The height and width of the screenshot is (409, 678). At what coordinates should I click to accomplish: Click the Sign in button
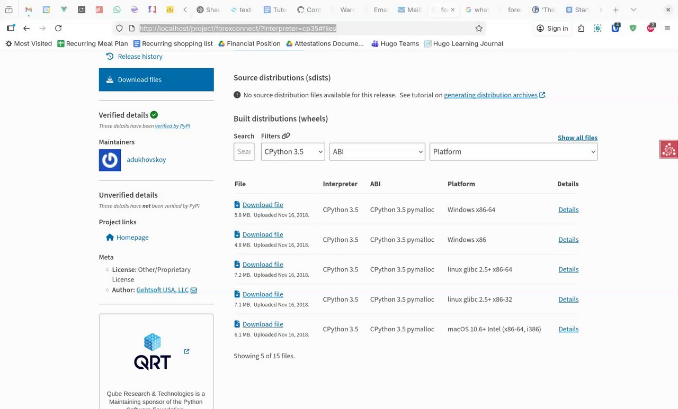click(x=552, y=29)
